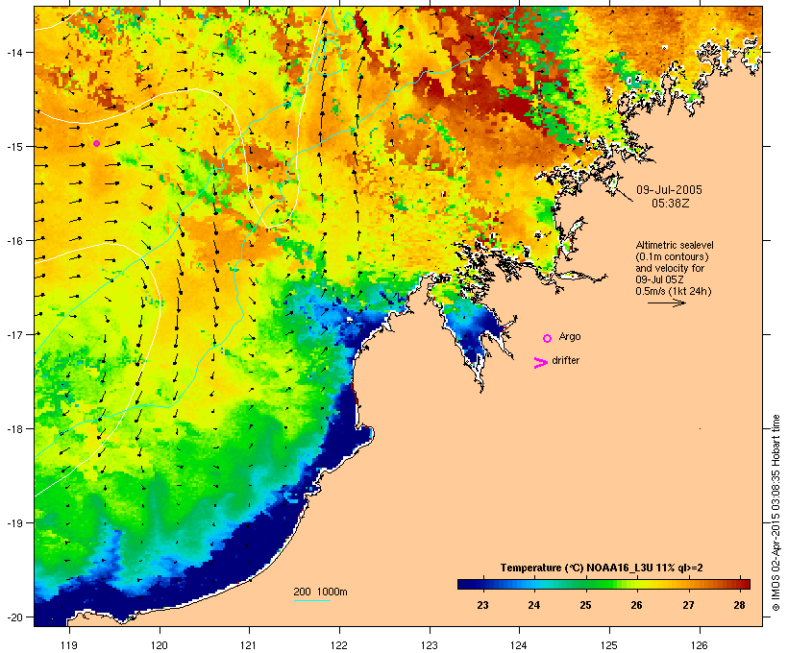This screenshot has height=653, width=788.
Task: Click the longitude label 123
Action: (x=430, y=645)
